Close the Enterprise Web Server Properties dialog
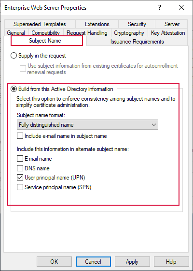 click(x=181, y=7)
